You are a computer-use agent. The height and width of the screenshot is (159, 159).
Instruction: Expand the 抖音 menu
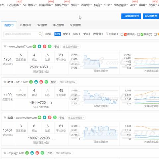pos(98,5)
